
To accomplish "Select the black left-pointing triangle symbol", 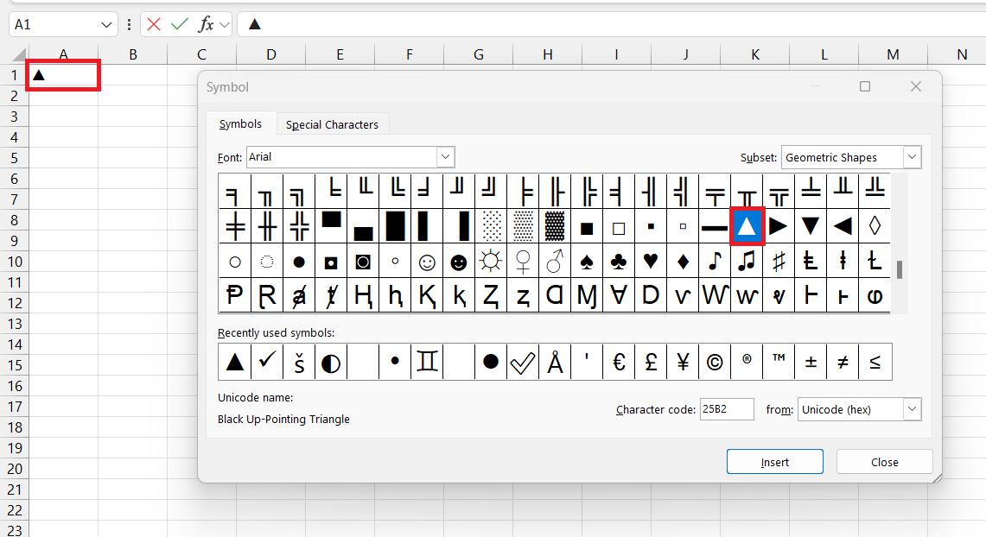I will [842, 226].
